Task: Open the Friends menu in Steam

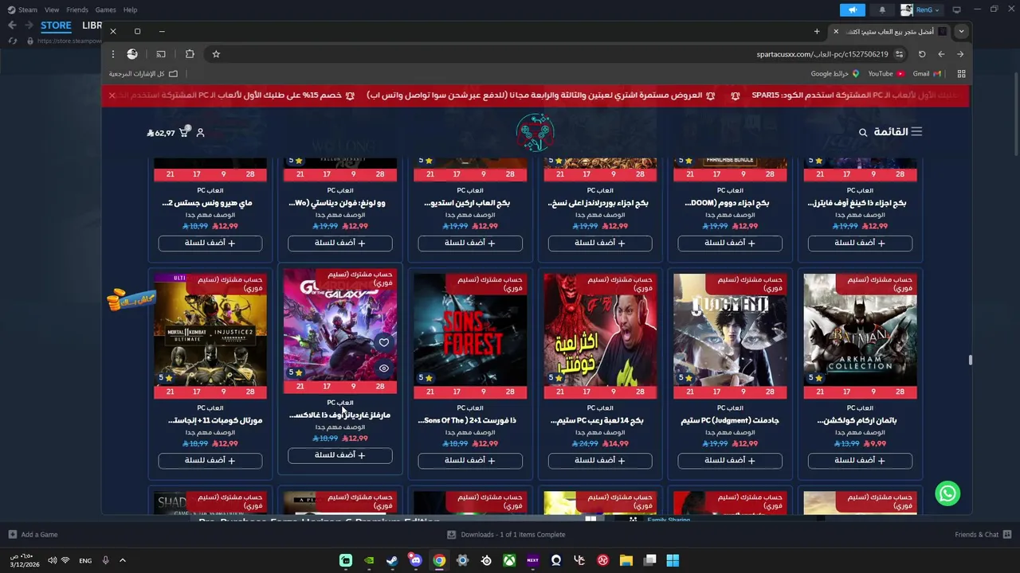Action: (x=77, y=10)
